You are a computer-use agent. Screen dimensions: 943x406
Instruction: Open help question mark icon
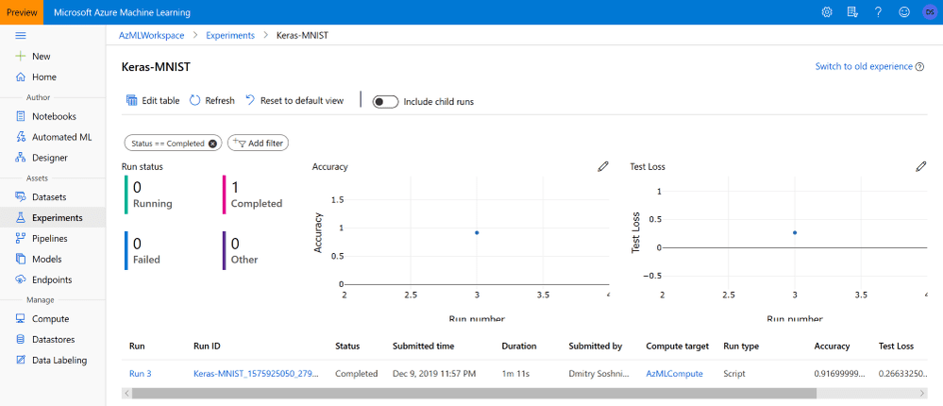tap(879, 12)
